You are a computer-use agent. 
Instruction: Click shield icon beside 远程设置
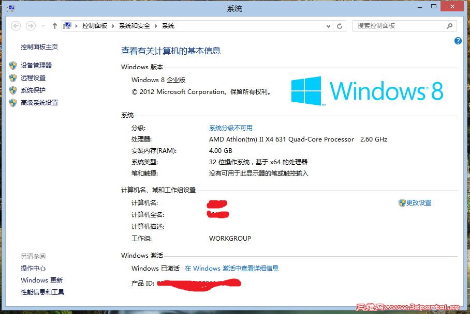point(13,78)
